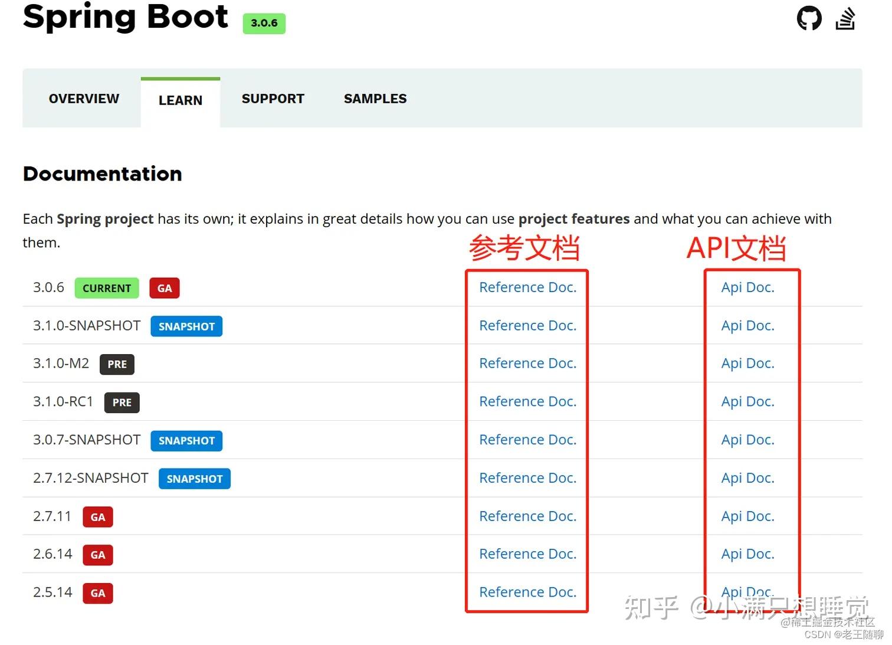
Task: Click the GA badge beside 2.5.14
Action: coord(97,592)
